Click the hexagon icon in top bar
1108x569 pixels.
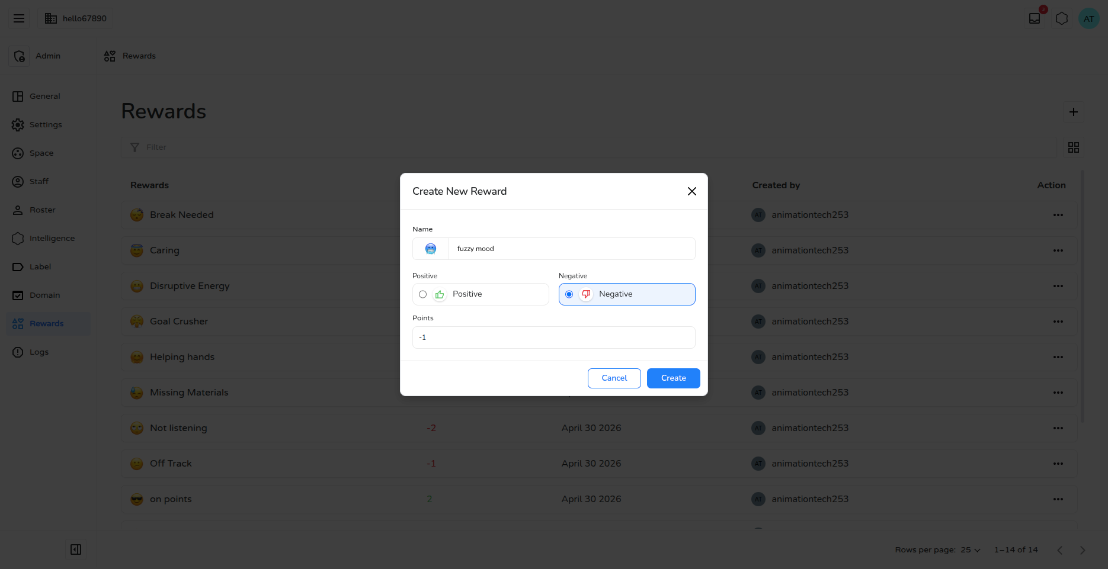[x=1062, y=18]
